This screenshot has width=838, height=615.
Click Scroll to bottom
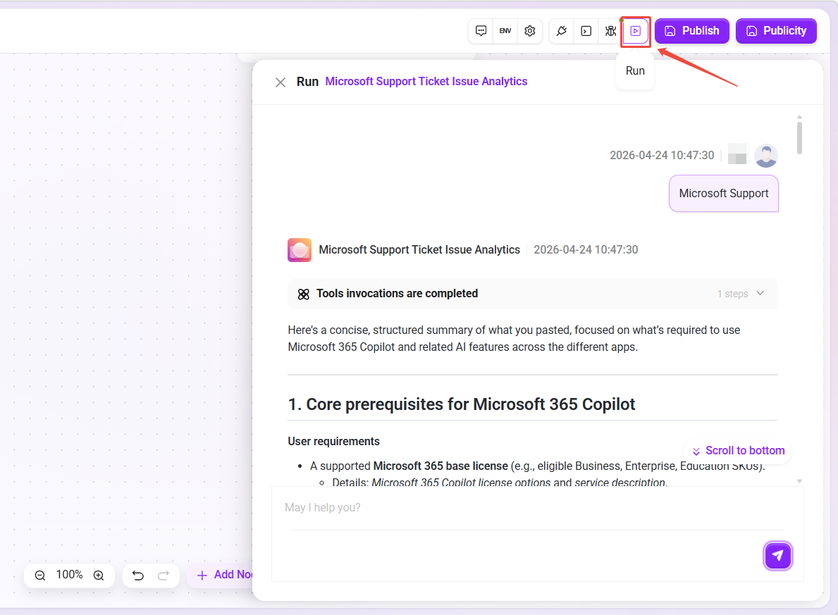(x=738, y=450)
